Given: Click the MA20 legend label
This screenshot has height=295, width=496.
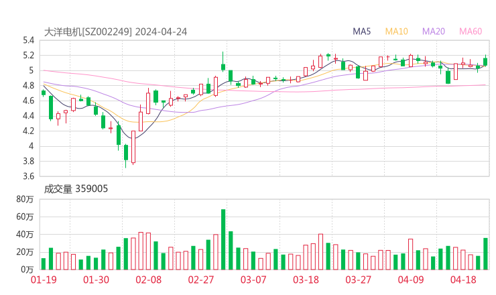Looking at the screenshot, I should click(x=434, y=32).
